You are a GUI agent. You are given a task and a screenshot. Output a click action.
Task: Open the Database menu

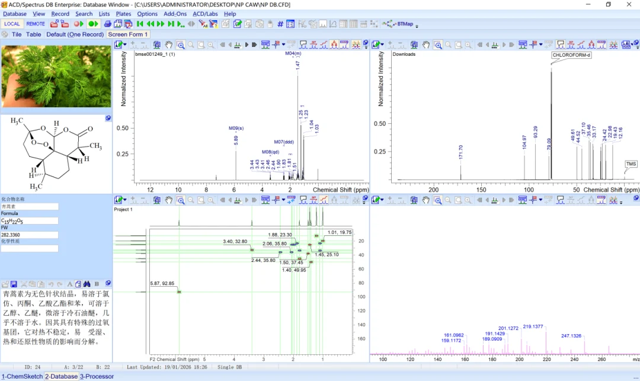tap(15, 14)
